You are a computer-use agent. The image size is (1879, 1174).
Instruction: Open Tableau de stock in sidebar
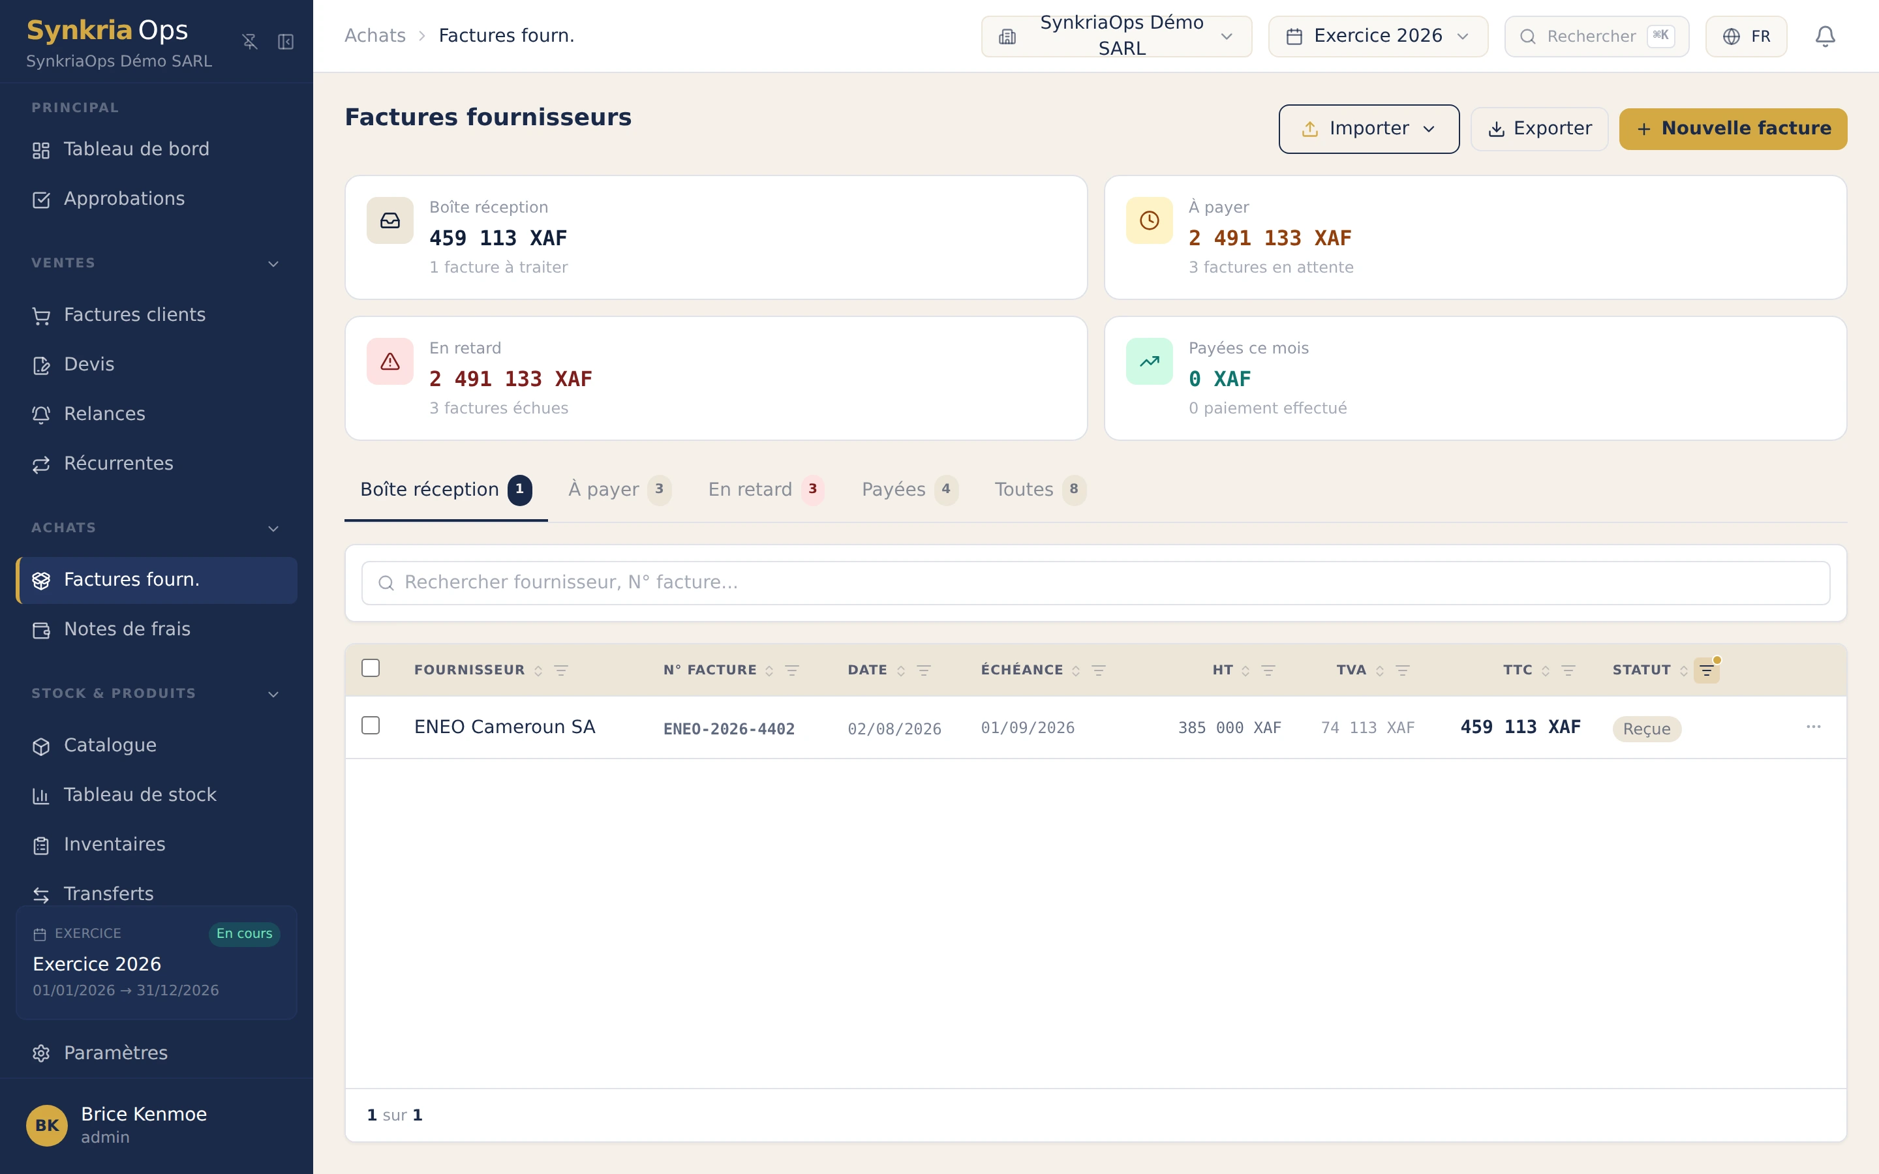tap(156, 795)
